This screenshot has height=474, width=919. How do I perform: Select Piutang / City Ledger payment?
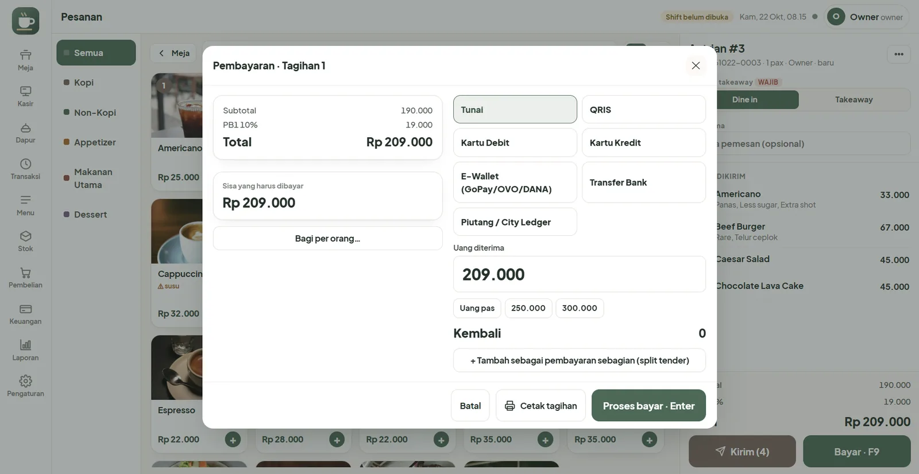point(515,222)
